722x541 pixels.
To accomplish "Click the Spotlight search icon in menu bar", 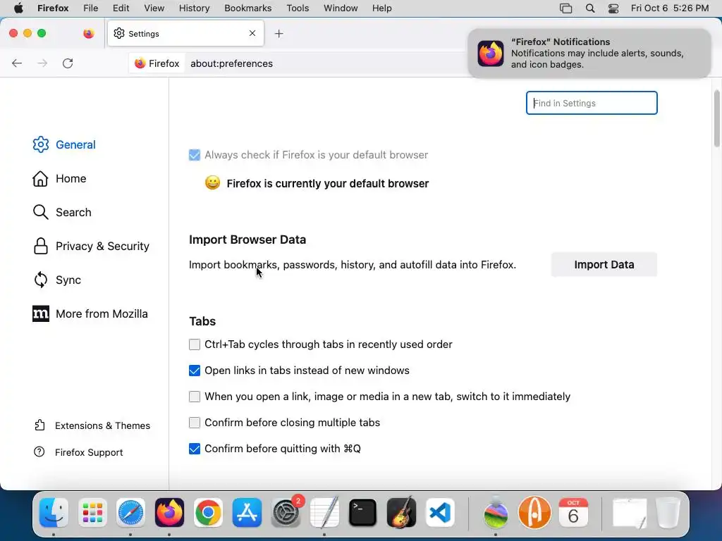I will tap(590, 8).
